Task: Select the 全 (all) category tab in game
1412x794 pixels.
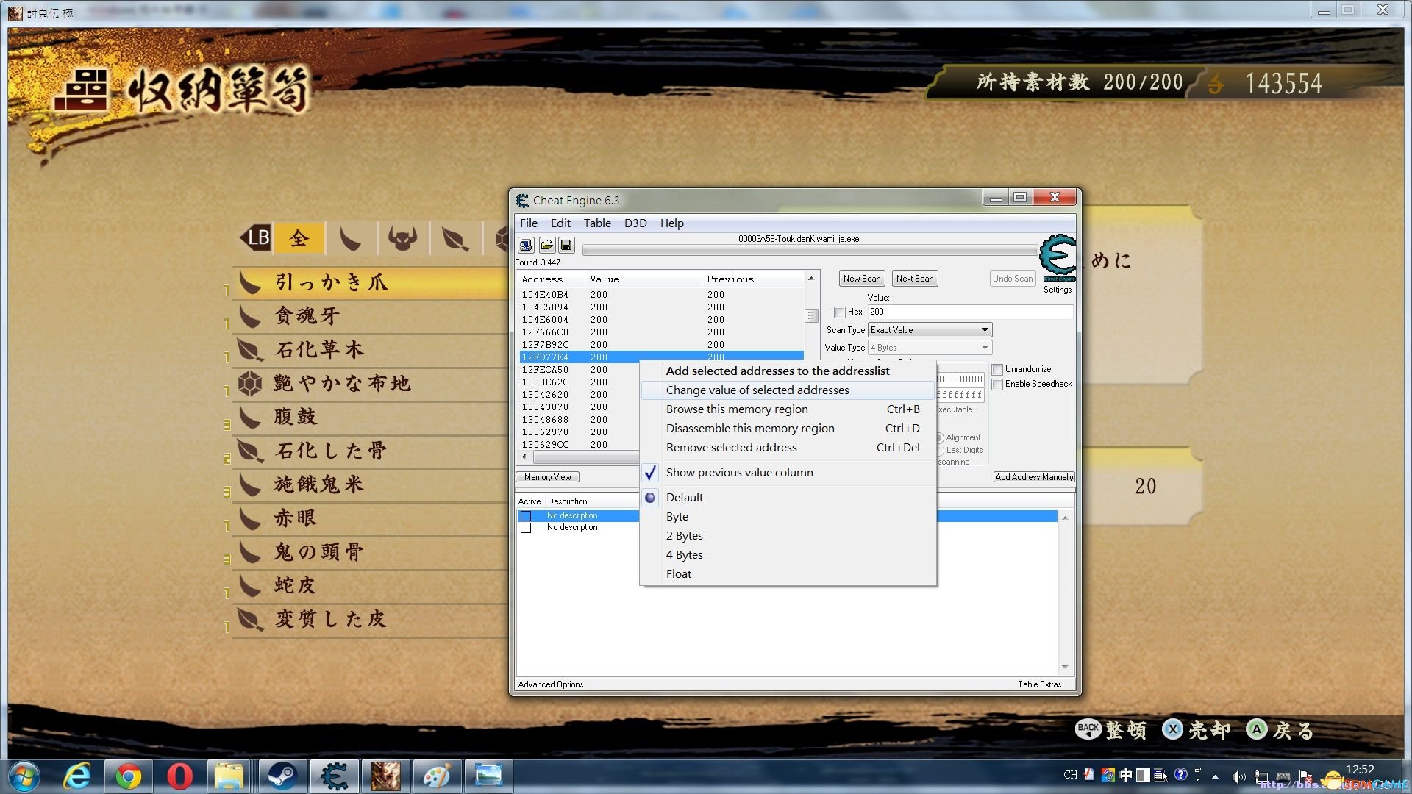Action: pyautogui.click(x=299, y=237)
